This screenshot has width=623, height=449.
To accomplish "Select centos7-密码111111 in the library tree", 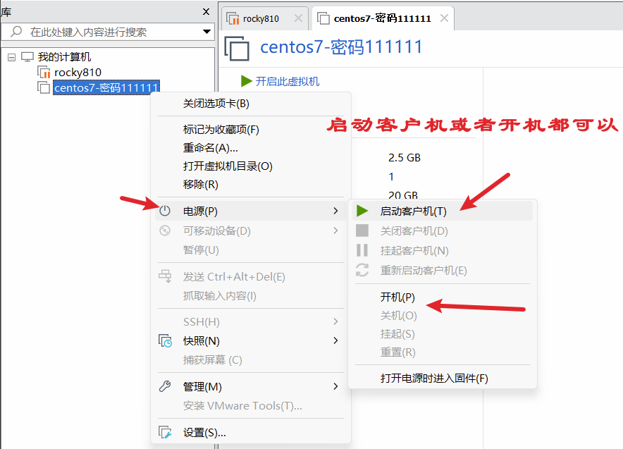I will pos(106,87).
